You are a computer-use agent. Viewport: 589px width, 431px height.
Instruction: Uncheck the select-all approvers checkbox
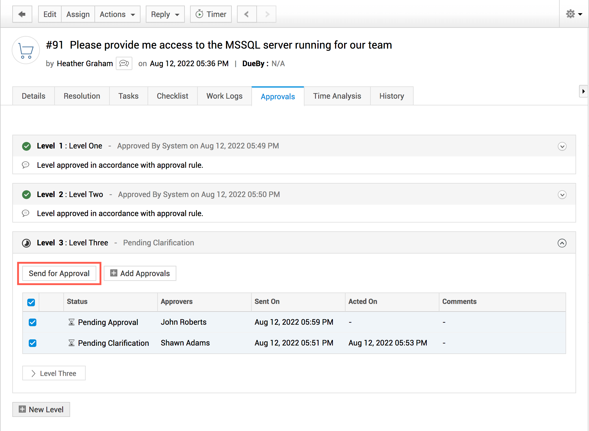pos(31,302)
